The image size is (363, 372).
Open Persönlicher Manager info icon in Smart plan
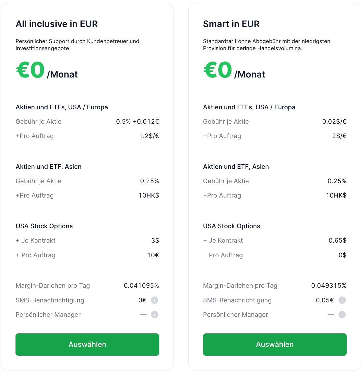tap(342, 315)
